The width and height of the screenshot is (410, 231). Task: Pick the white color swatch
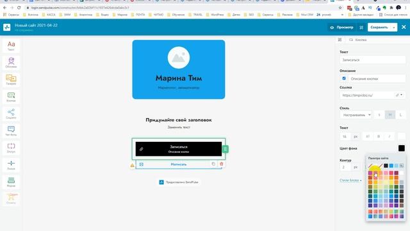(x=402, y=173)
